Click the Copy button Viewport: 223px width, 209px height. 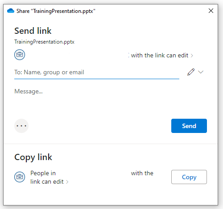pyautogui.click(x=189, y=177)
